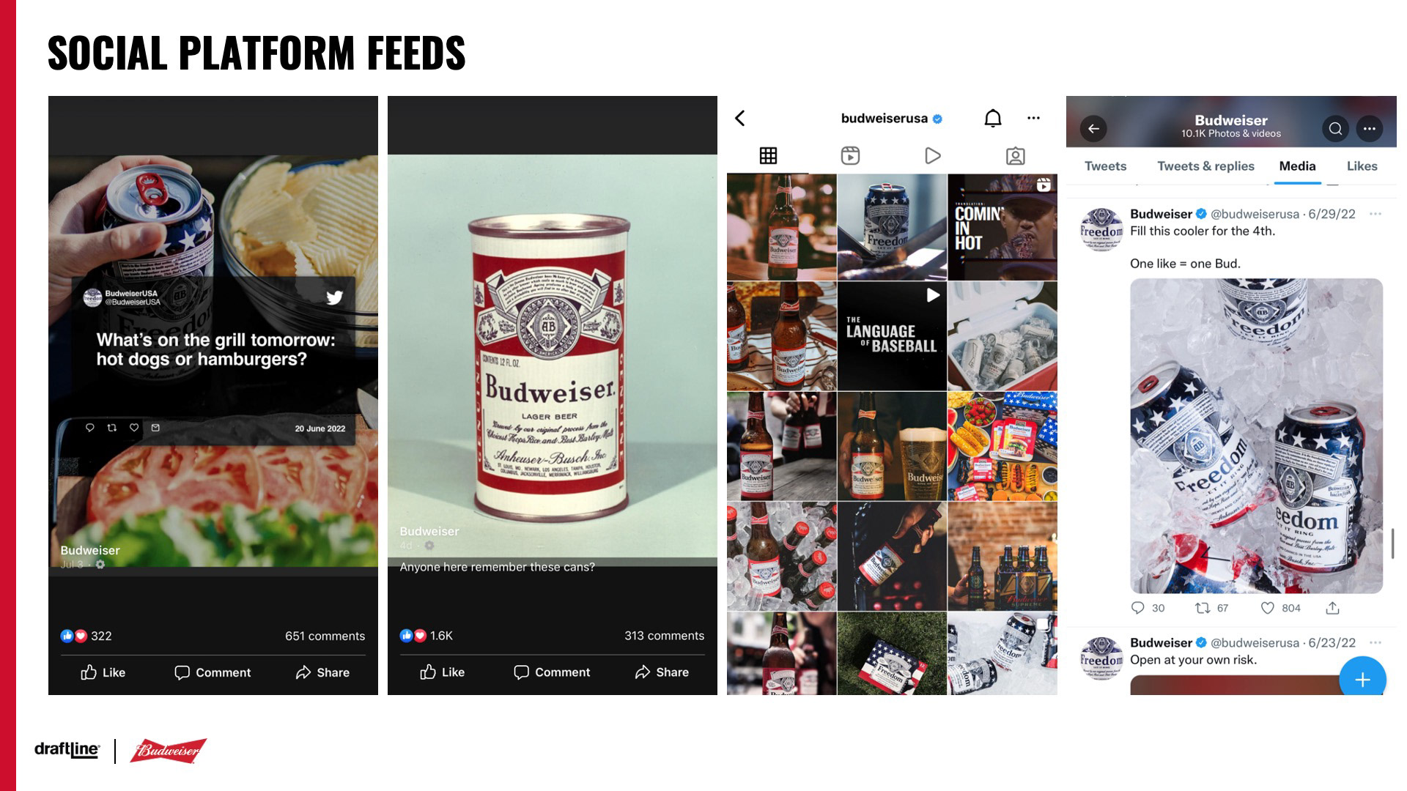Image resolution: width=1407 pixels, height=791 pixels.
Task: Retweet the 6/29/22 Budweiser tweet
Action: (x=1202, y=608)
